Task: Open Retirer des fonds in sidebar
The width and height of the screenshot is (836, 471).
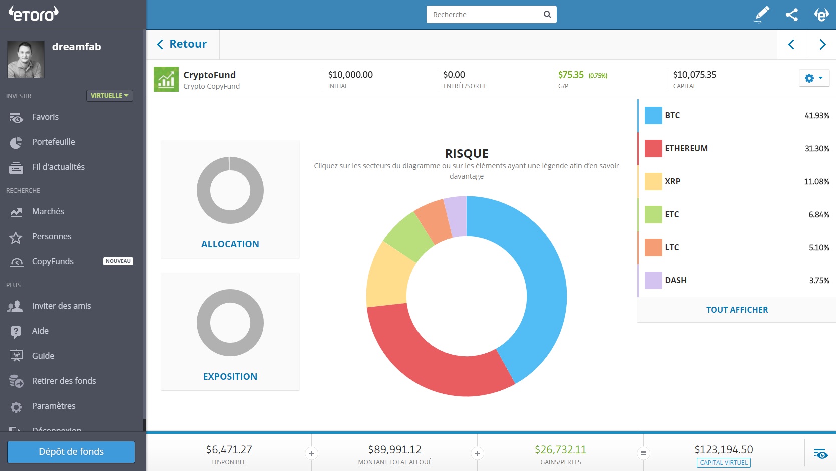Action: [64, 381]
